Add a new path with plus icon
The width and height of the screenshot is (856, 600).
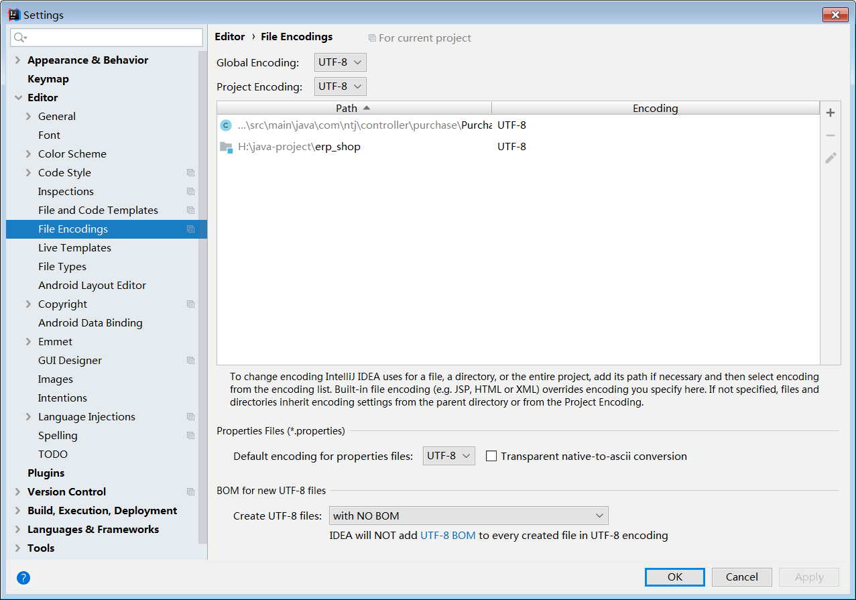[x=831, y=113]
